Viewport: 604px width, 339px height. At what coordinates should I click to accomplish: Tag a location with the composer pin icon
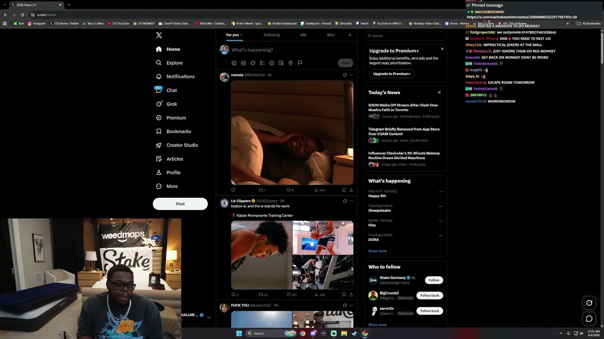(290, 63)
